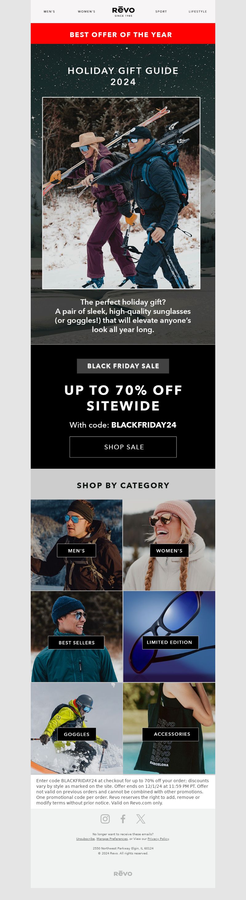This screenshot has width=246, height=900.
Task: Open the Women's navigation menu item
Action: click(86, 11)
